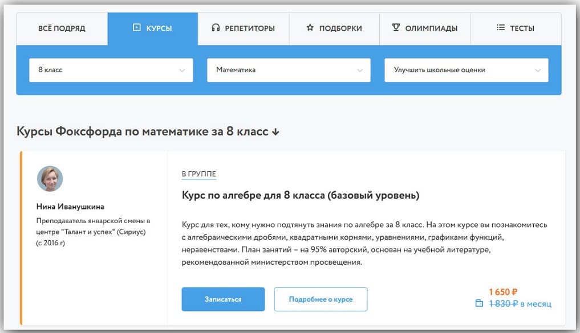Image resolution: width=580 pixels, height=333 pixels.
Task: Open the ВСЁ ПОДРЯД tab
Action: click(x=62, y=28)
